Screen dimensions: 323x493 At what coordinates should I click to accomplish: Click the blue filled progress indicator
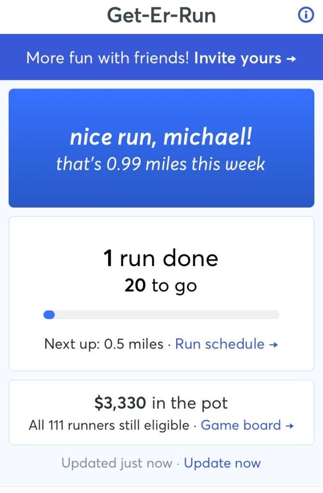tap(49, 315)
